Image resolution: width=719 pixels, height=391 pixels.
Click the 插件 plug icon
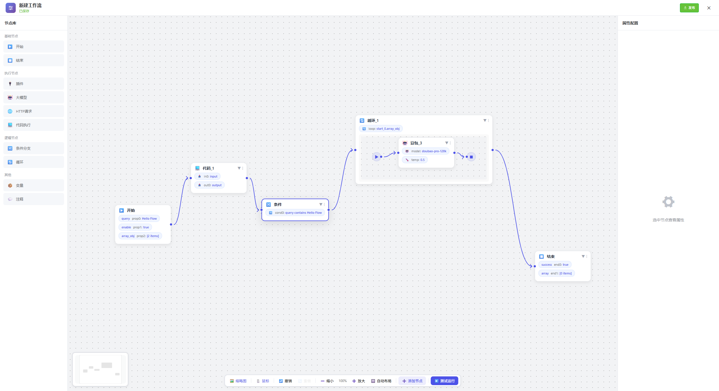[x=10, y=84]
